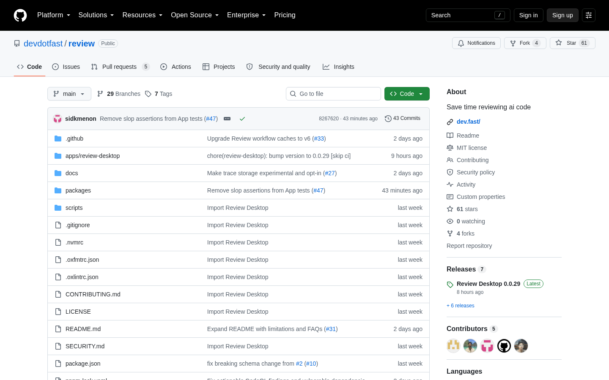Open pull request #47 in commit bar
The image size is (609, 380).
click(x=211, y=119)
